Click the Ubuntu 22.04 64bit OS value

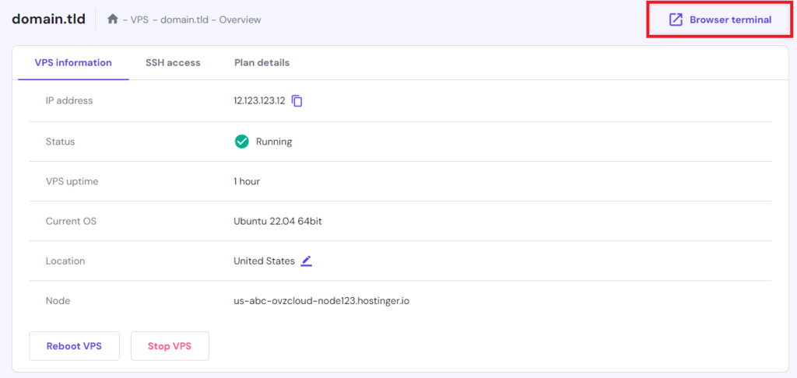coord(278,222)
